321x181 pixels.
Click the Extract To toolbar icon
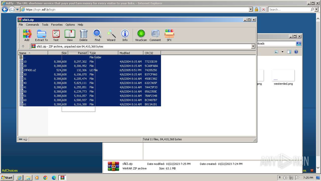(41, 35)
